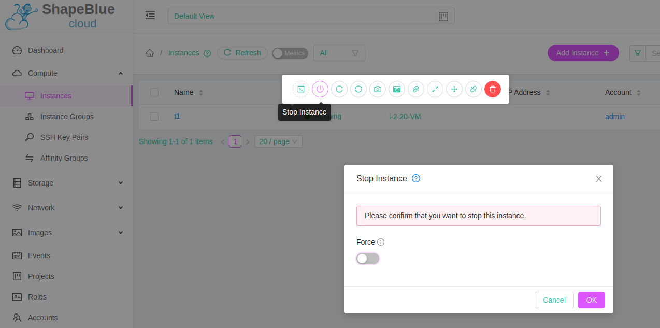
Task: Click the Instances breadcrumb link
Action: [184, 53]
